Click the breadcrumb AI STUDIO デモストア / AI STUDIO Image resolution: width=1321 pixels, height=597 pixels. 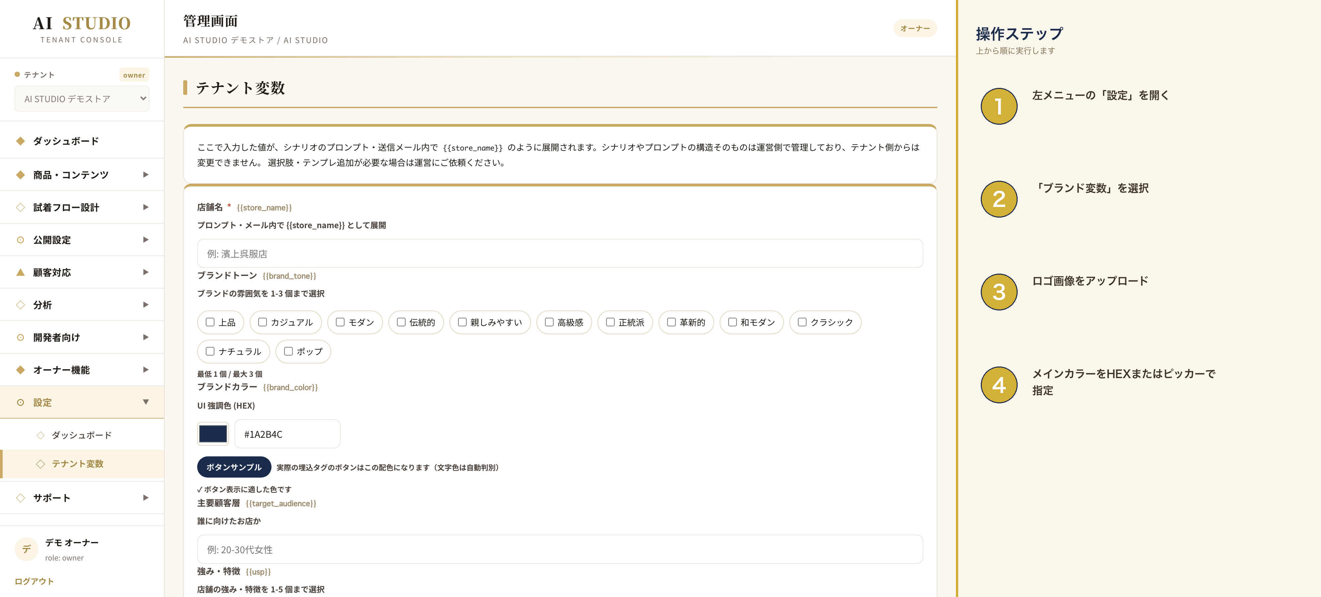point(255,40)
